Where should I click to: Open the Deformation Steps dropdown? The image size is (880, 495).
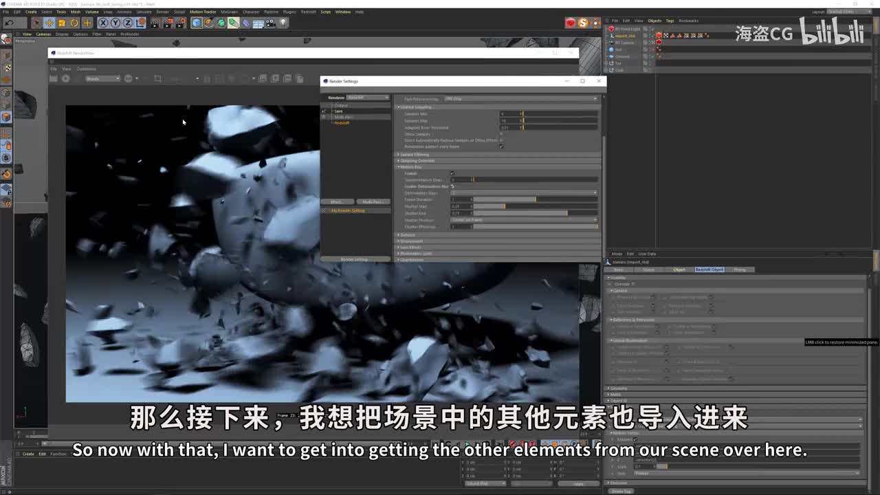pos(525,192)
